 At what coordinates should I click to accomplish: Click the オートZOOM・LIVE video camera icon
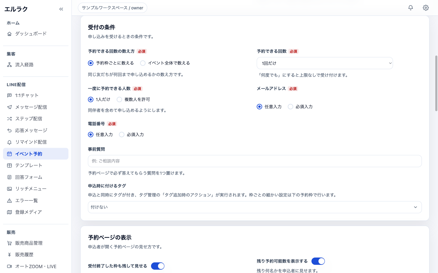[x=9, y=267]
